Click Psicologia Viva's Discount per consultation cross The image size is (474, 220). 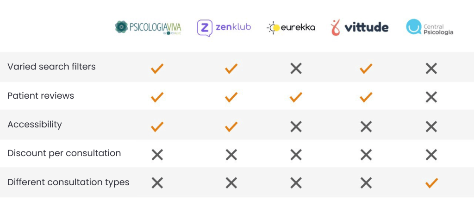click(157, 155)
